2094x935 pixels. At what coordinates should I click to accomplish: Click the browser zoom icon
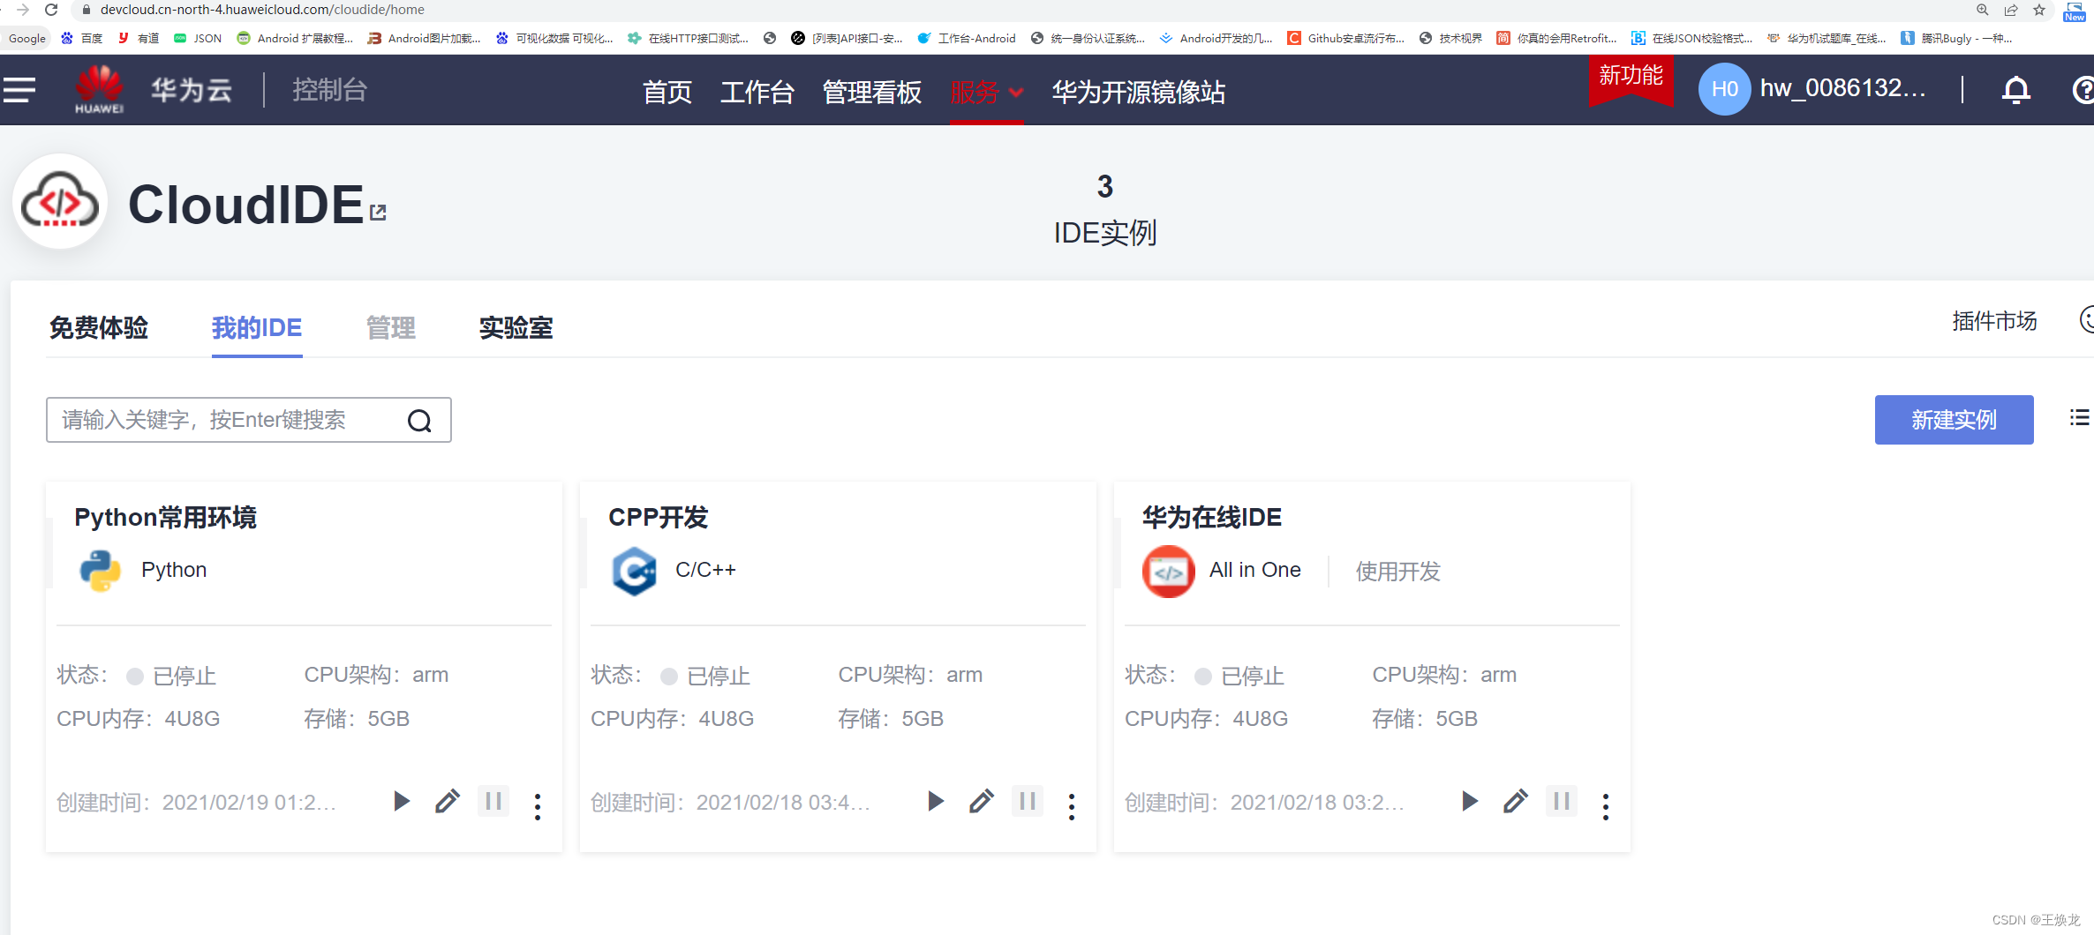(x=1983, y=10)
